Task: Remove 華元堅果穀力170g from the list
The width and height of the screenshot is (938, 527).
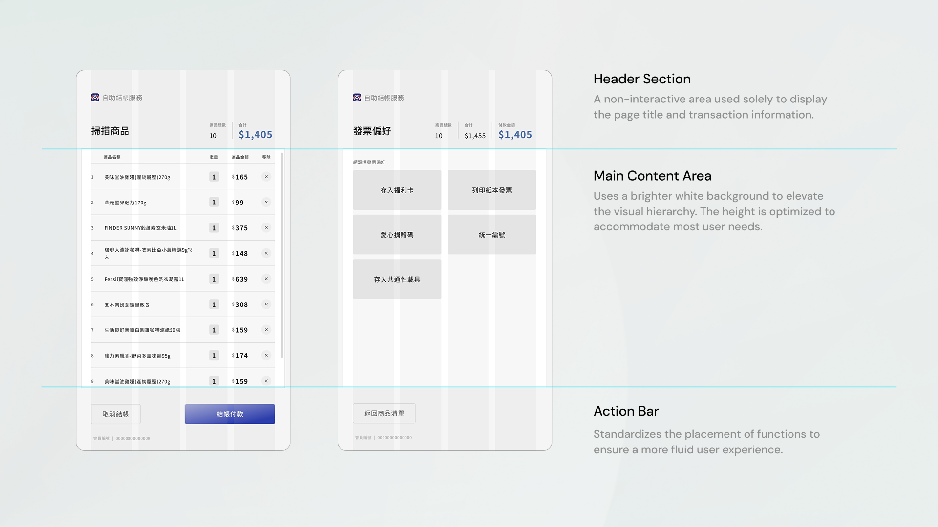Action: coord(266,202)
